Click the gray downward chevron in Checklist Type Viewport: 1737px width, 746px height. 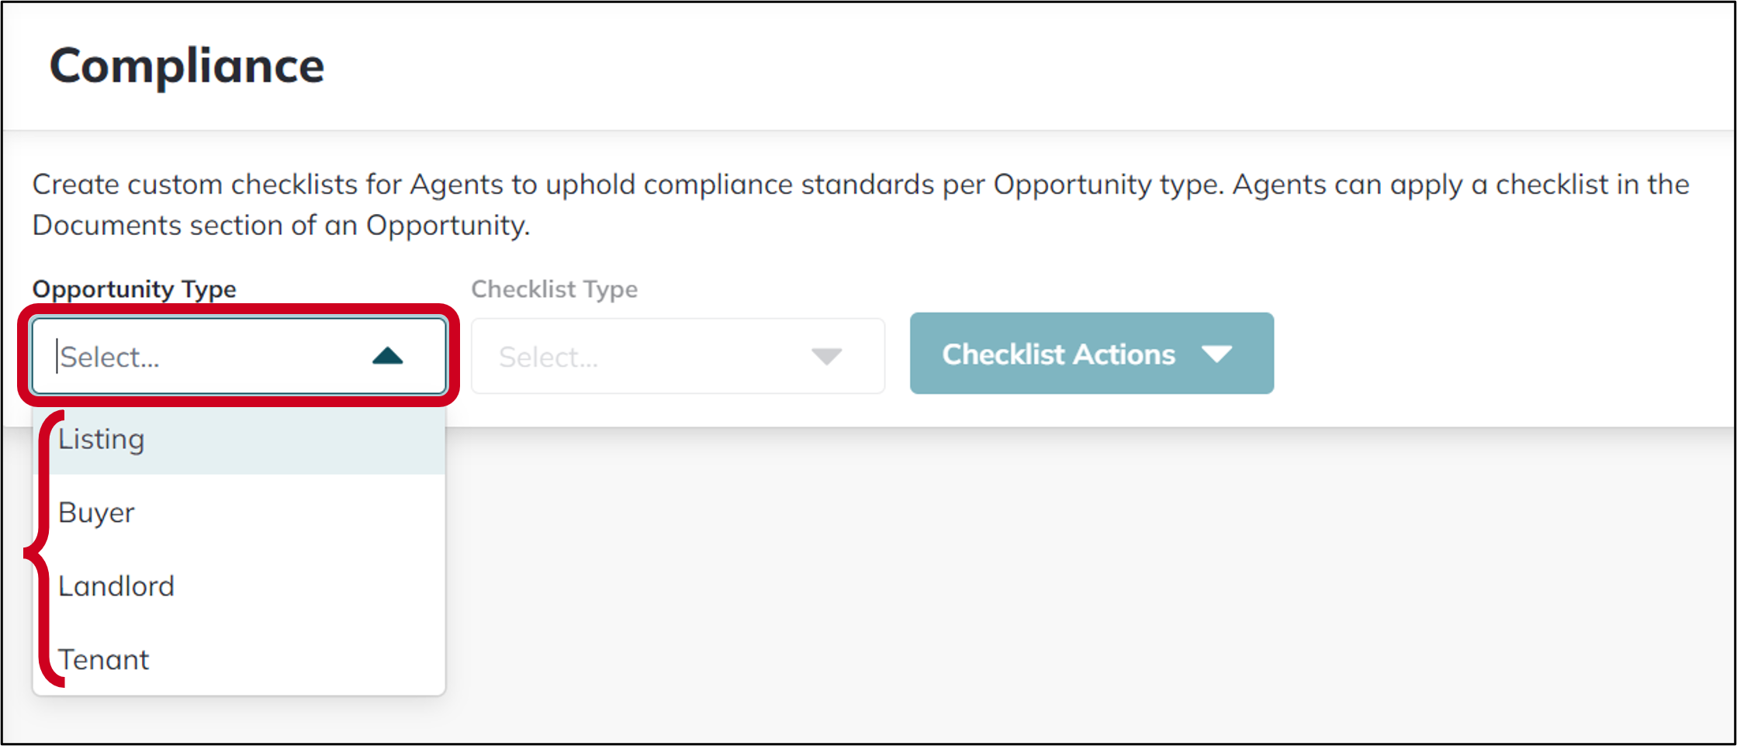pos(826,356)
